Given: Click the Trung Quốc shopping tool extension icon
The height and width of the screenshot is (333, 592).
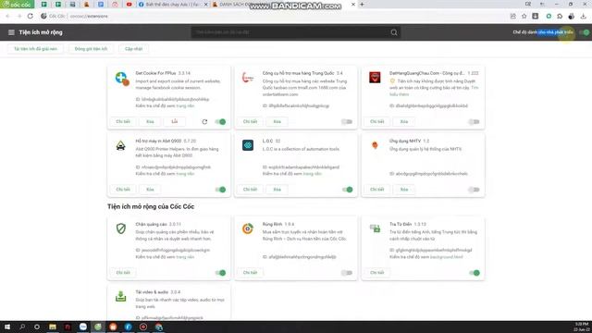Looking at the screenshot, I should 248,78.
